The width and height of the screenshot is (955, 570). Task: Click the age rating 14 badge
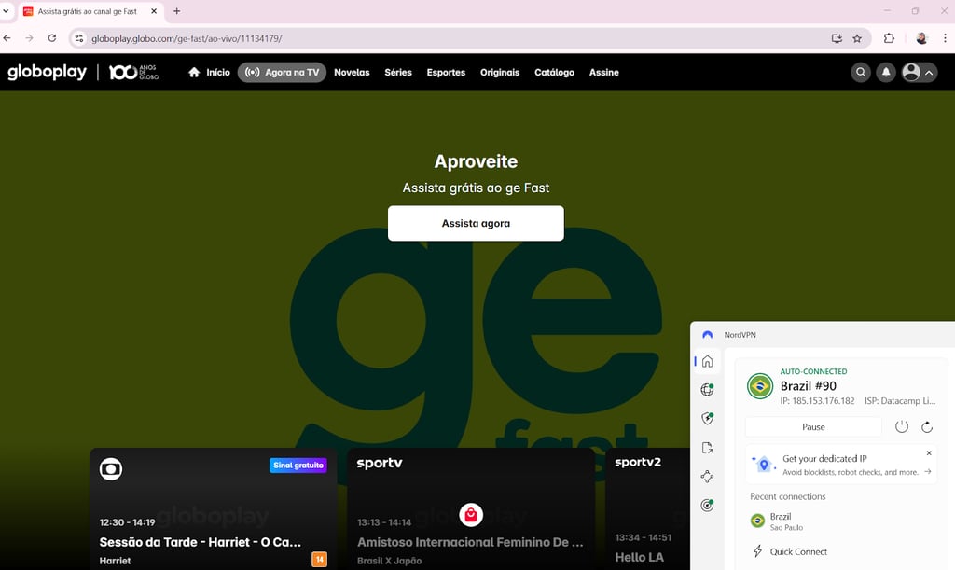(319, 559)
